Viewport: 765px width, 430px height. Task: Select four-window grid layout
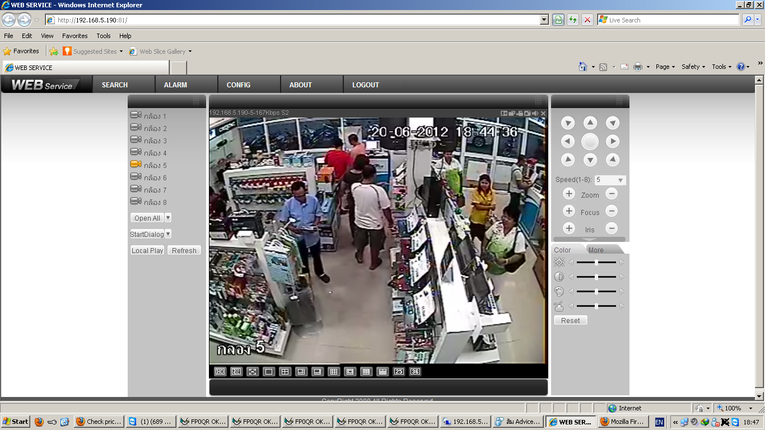tap(285, 371)
